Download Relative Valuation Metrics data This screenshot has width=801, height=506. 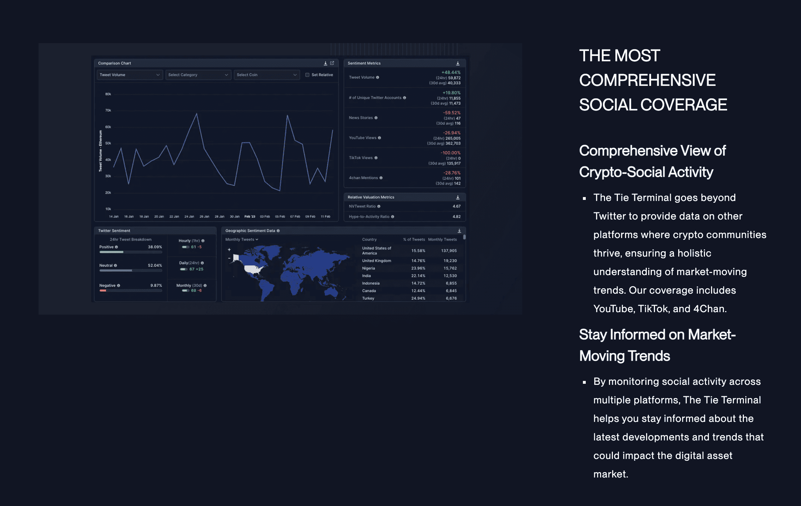tap(458, 197)
